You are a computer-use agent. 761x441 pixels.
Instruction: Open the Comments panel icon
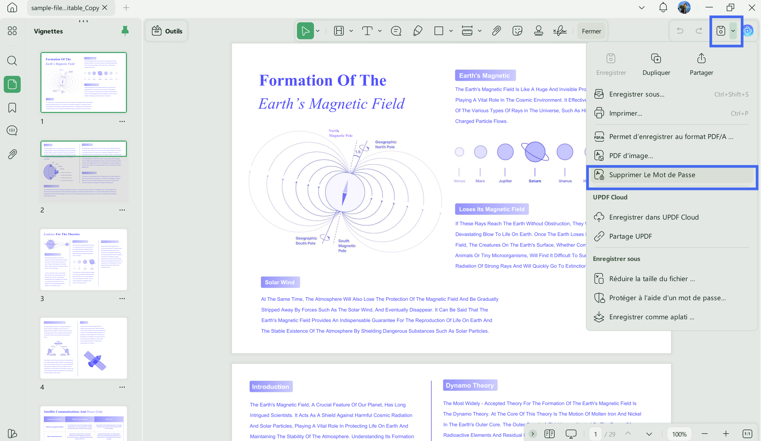coord(12,130)
